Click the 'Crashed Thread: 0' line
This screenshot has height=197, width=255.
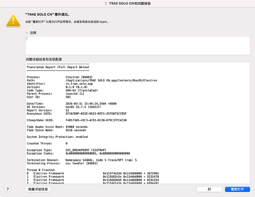coord(47,143)
